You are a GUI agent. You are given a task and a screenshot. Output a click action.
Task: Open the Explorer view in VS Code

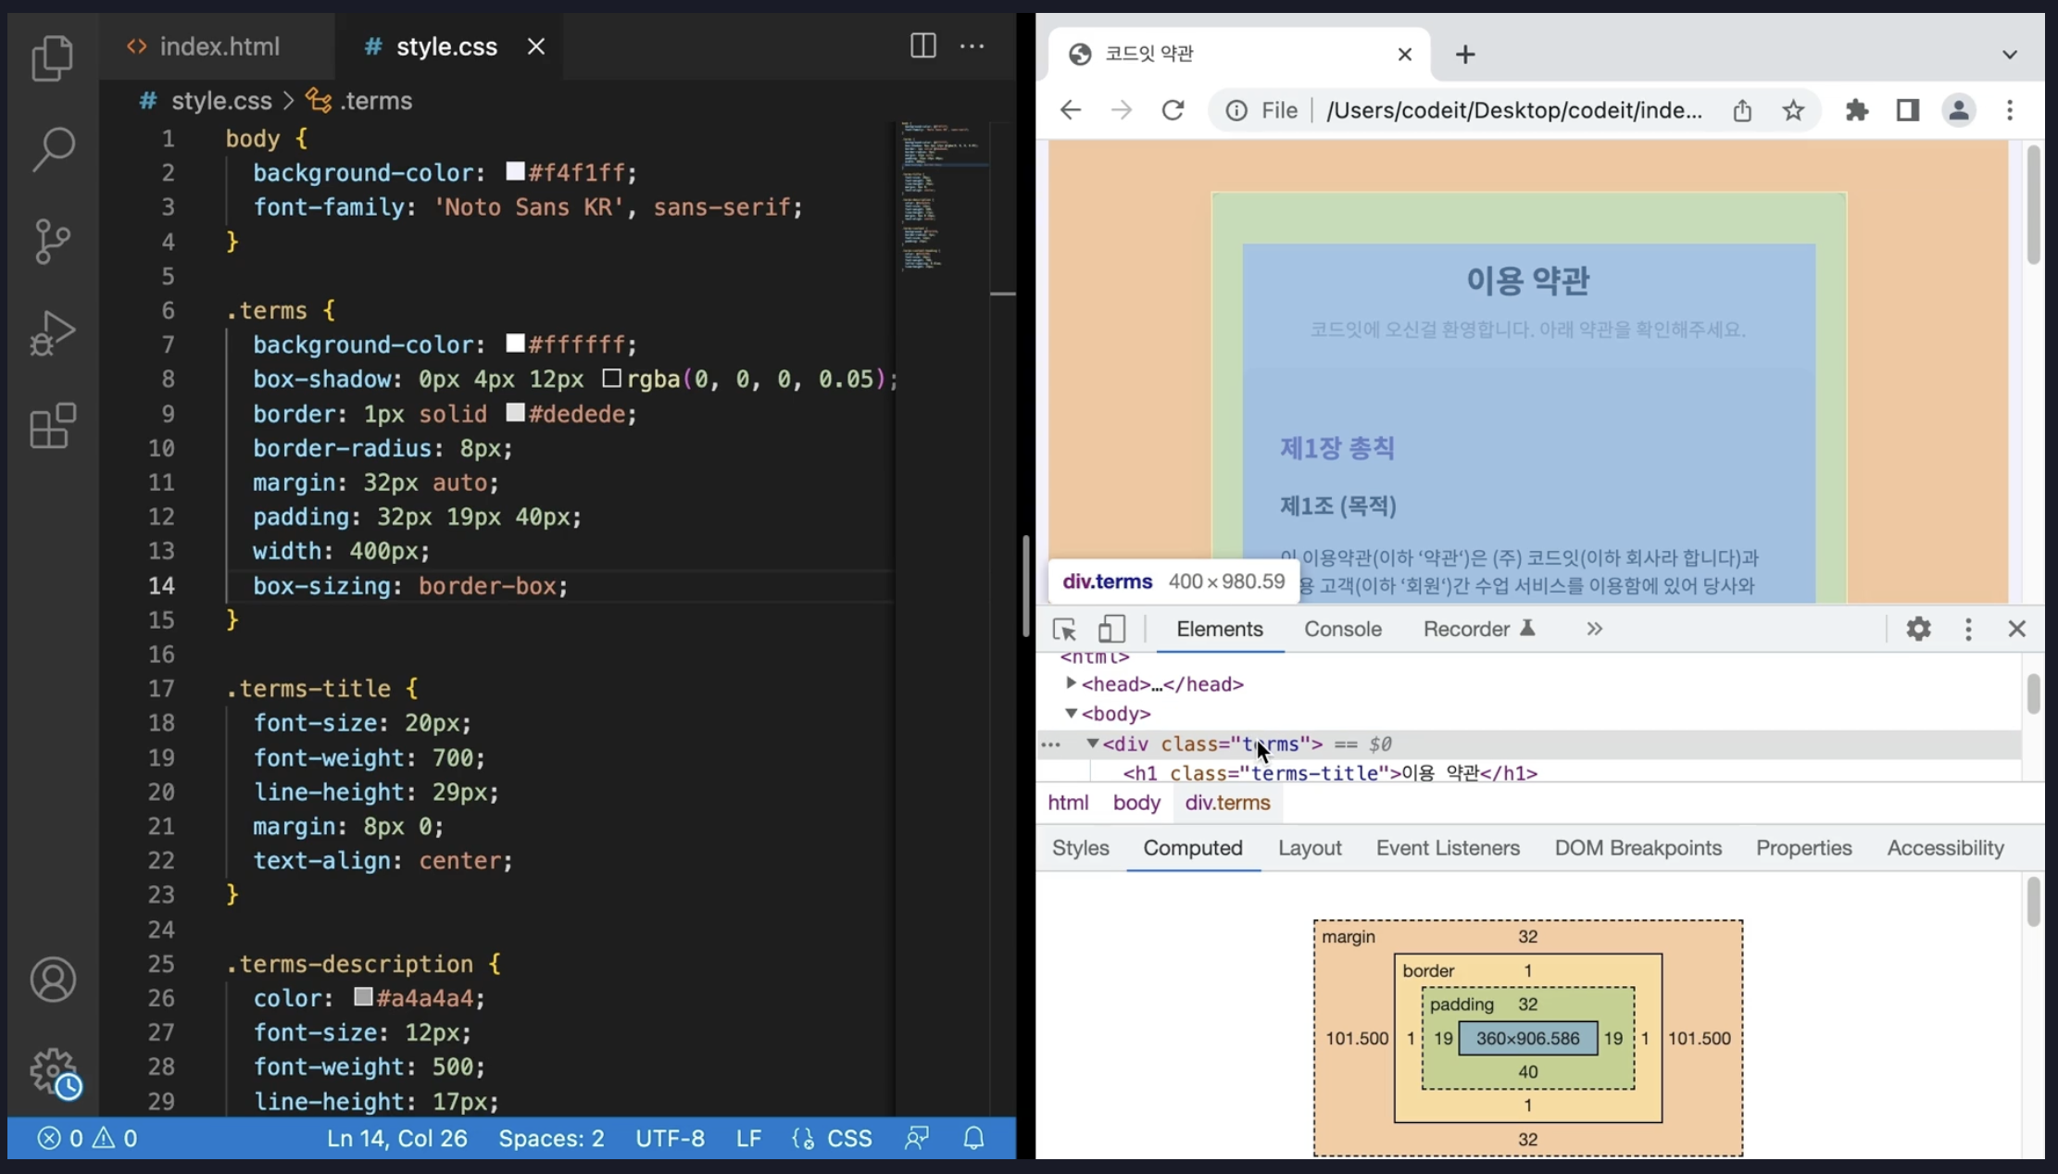tap(53, 57)
